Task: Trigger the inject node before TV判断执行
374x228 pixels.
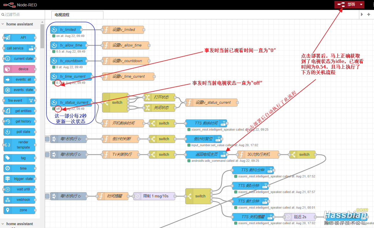Action: 47,154
